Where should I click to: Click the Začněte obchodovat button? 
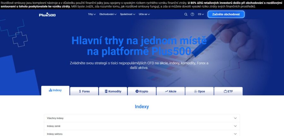click(x=226, y=14)
